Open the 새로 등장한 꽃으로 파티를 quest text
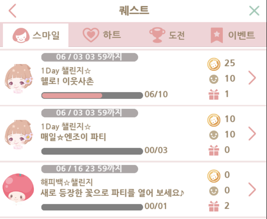 (113, 193)
